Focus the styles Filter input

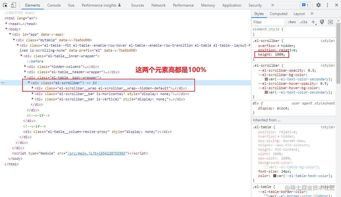pos(268,22)
